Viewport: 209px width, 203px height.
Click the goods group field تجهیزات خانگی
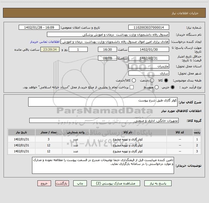point(104,120)
